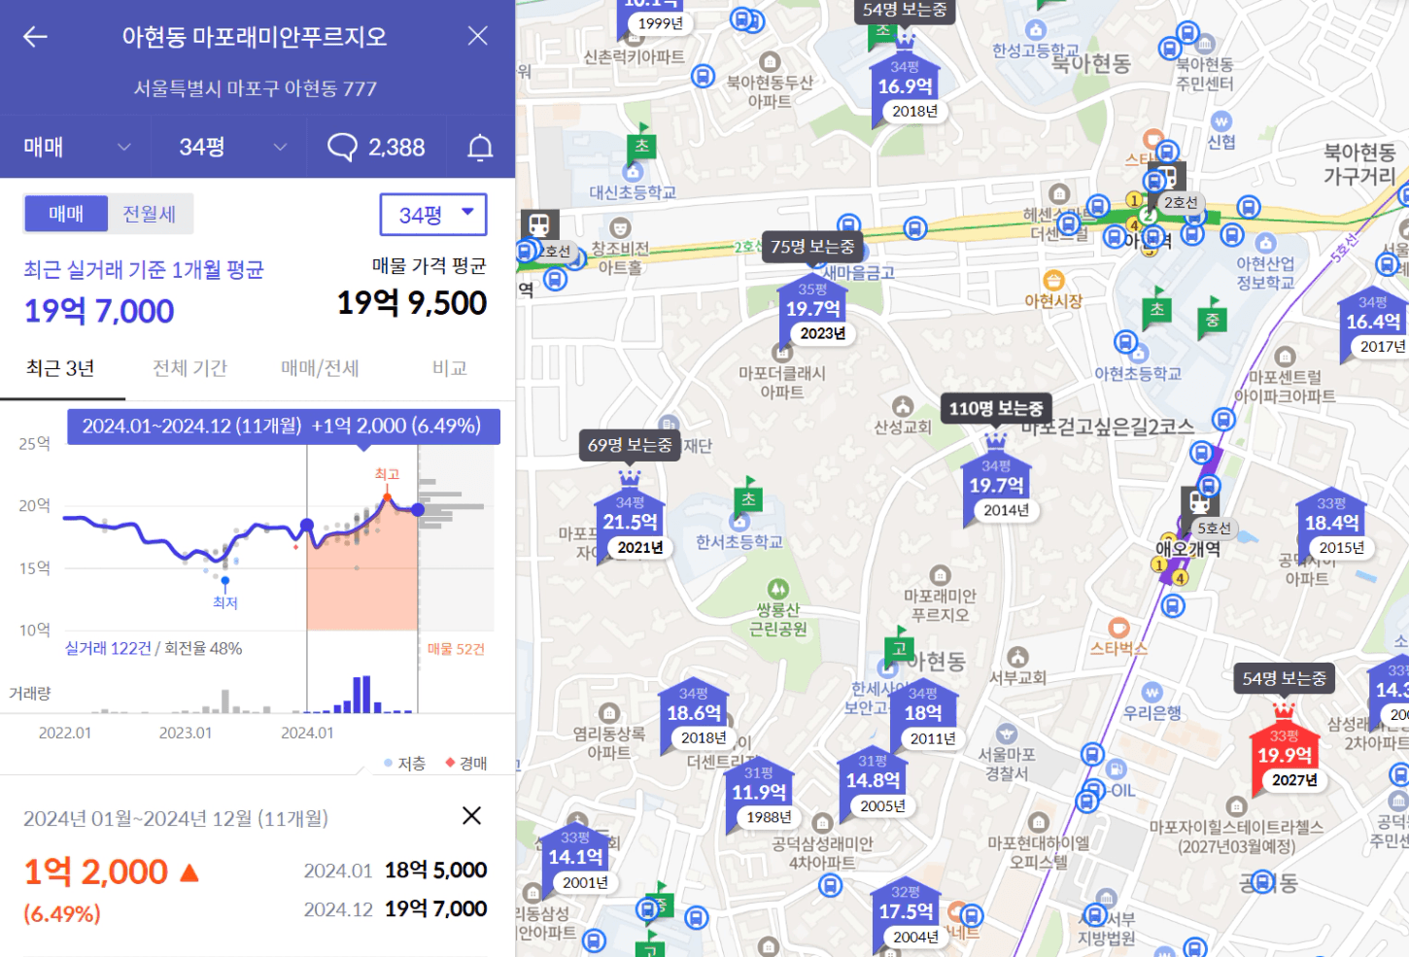
Task: Click the 최저 low marker on chart
Action: [x=225, y=580]
